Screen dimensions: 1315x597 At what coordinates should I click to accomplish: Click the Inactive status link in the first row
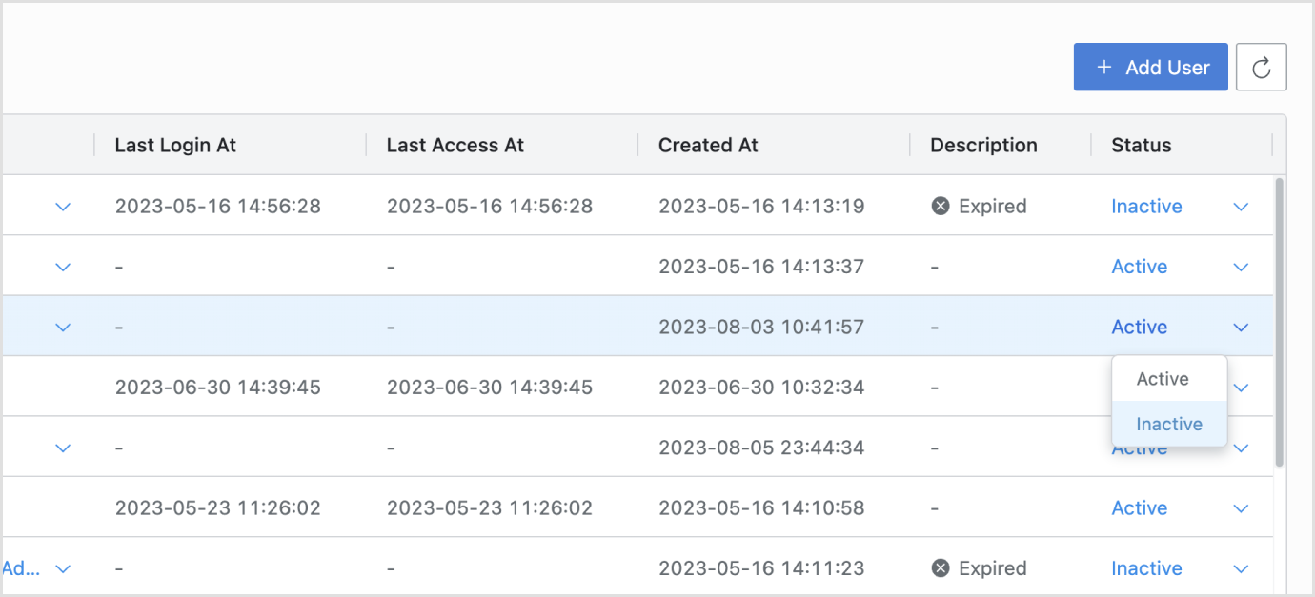pos(1146,207)
